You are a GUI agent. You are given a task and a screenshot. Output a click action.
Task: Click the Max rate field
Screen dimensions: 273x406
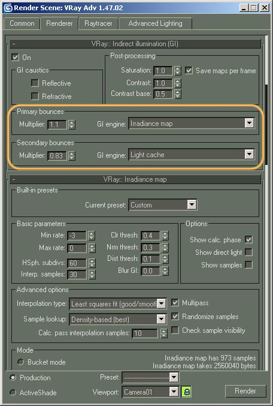(x=77, y=248)
